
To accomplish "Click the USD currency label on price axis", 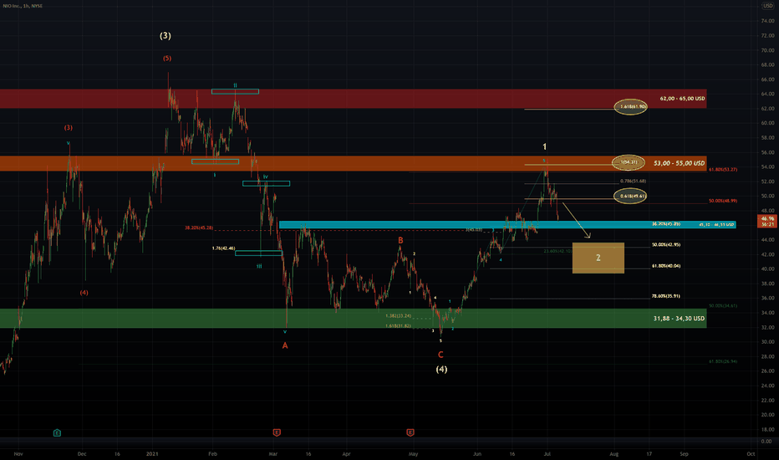I will pos(768,6).
